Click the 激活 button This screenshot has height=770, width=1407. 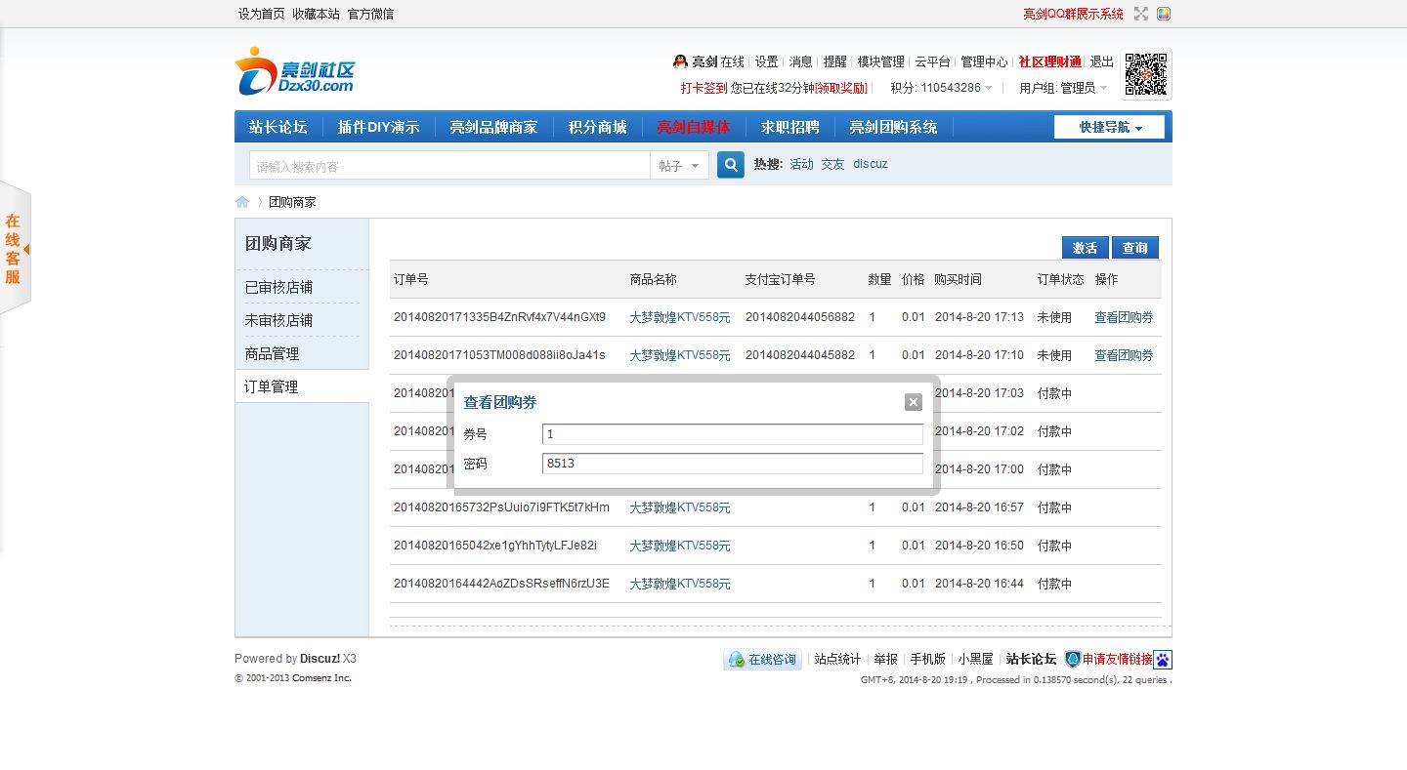[x=1085, y=248]
